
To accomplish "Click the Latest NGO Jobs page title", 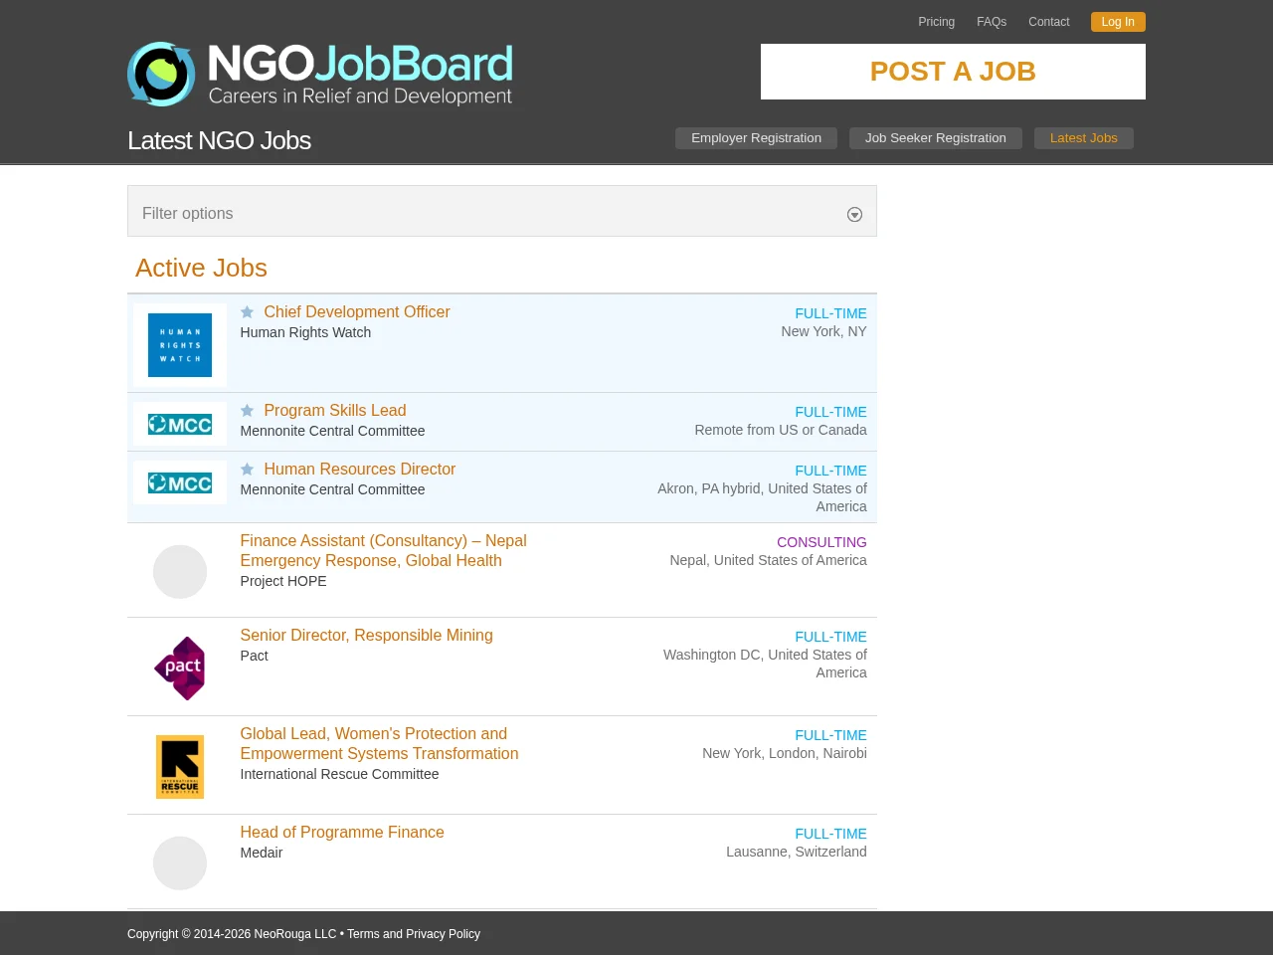I will pyautogui.click(x=219, y=141).
